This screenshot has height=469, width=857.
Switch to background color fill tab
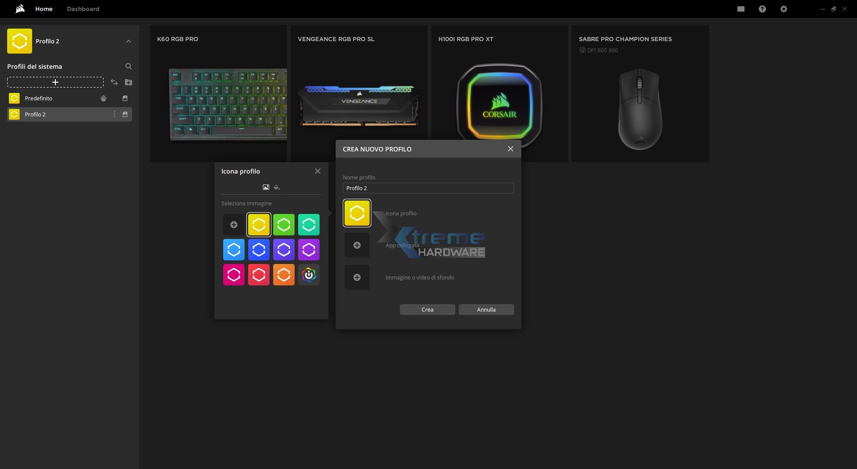click(277, 187)
